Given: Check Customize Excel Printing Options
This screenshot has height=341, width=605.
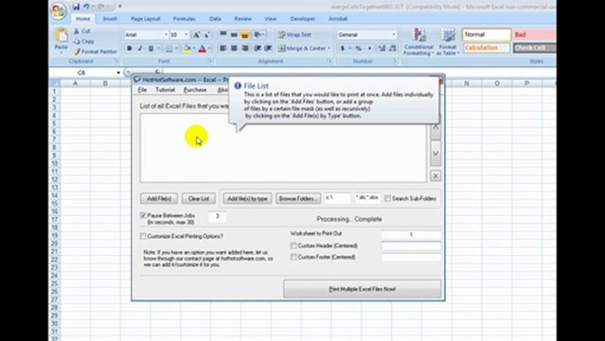Looking at the screenshot, I should [x=143, y=236].
